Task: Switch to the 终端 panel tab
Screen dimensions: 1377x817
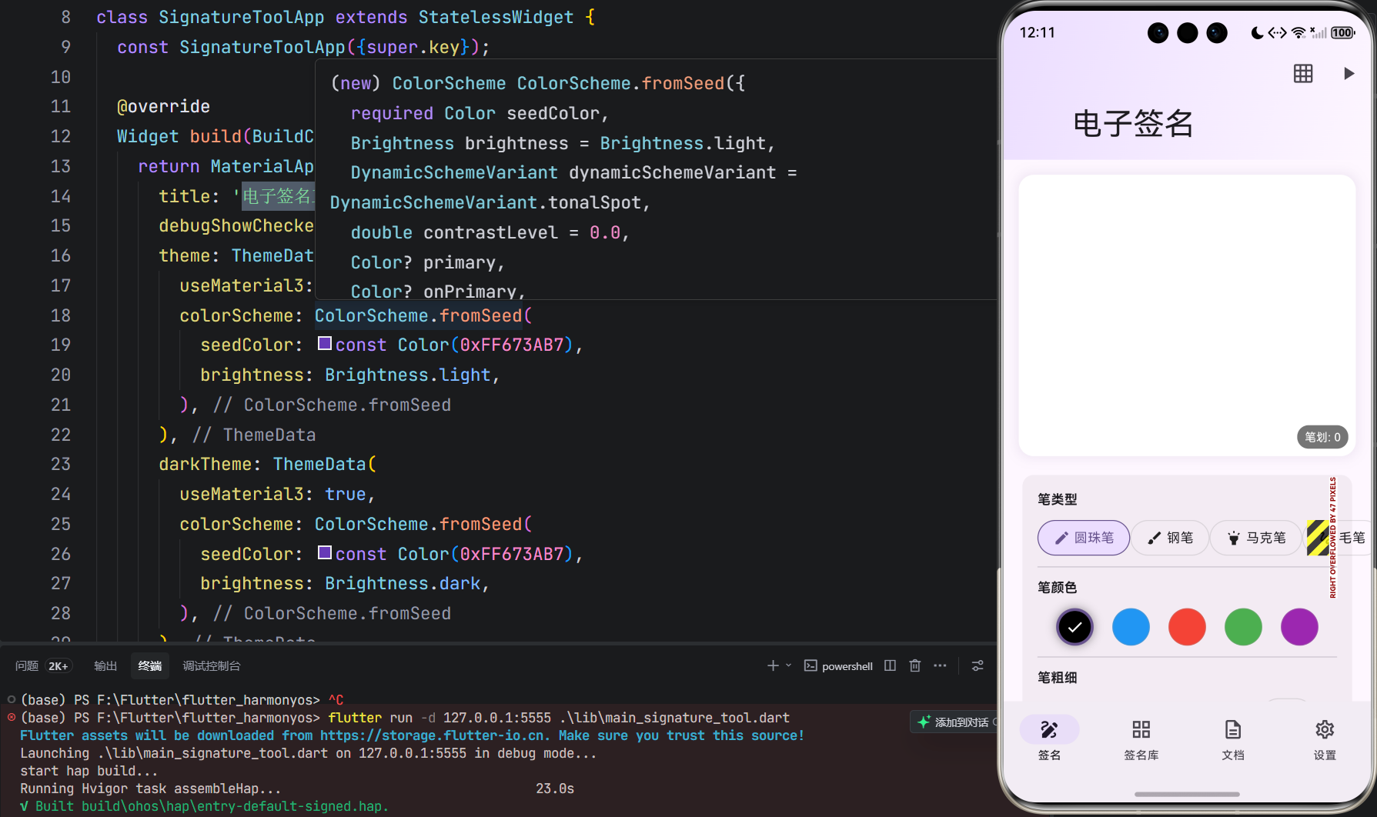Action: point(150,666)
